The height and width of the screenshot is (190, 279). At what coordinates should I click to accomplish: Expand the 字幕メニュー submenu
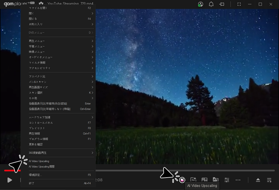pos(59,46)
